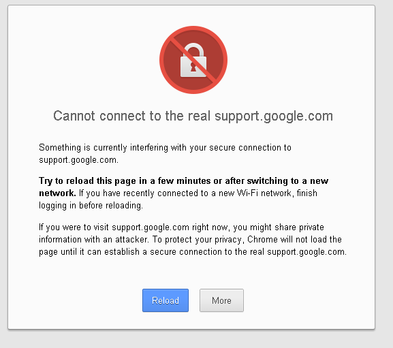
Task: Click the red circle edge of the warning icon
Action: pos(161,60)
